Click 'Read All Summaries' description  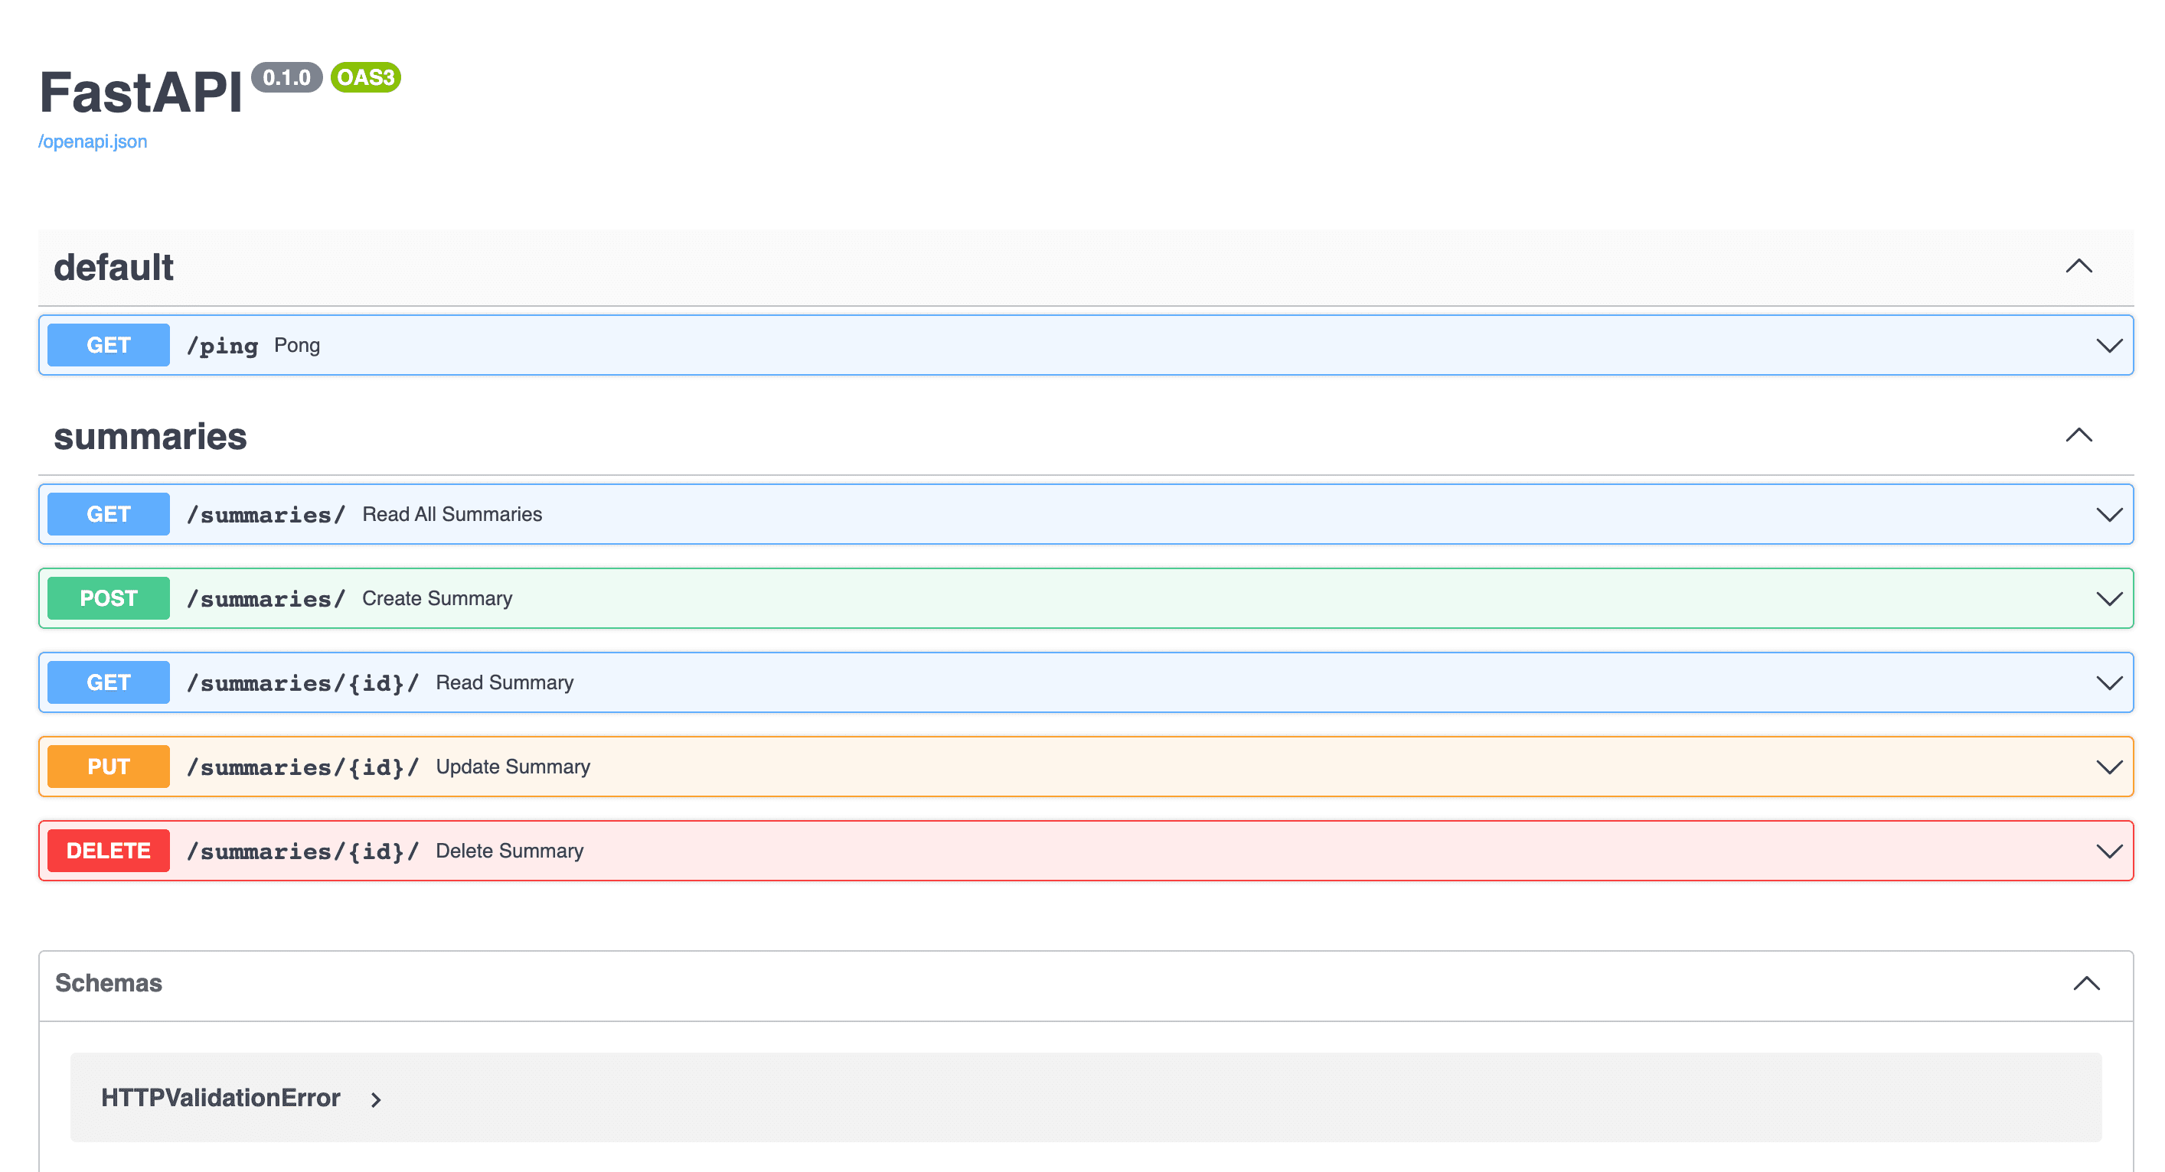point(452,514)
